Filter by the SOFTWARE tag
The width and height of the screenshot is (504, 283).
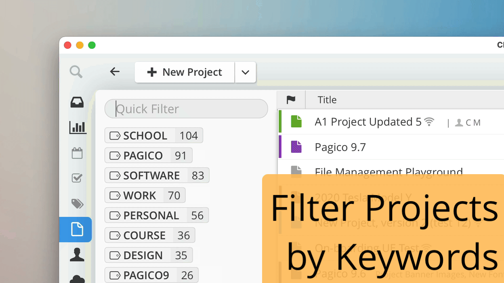[x=157, y=175]
